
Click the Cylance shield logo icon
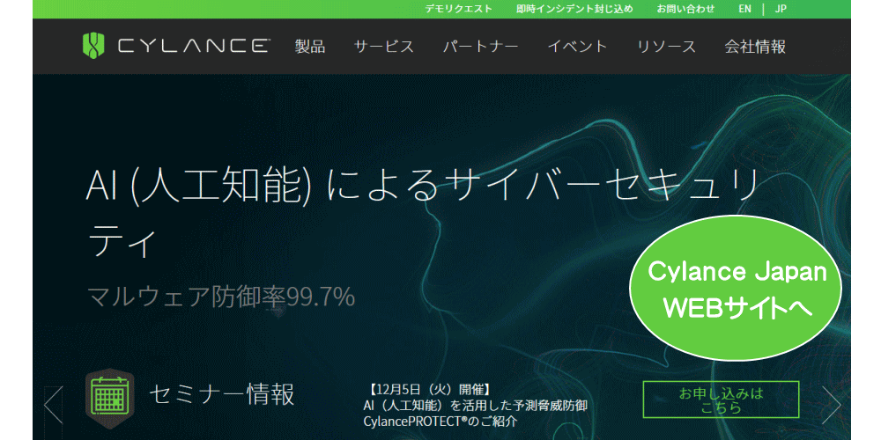93,46
